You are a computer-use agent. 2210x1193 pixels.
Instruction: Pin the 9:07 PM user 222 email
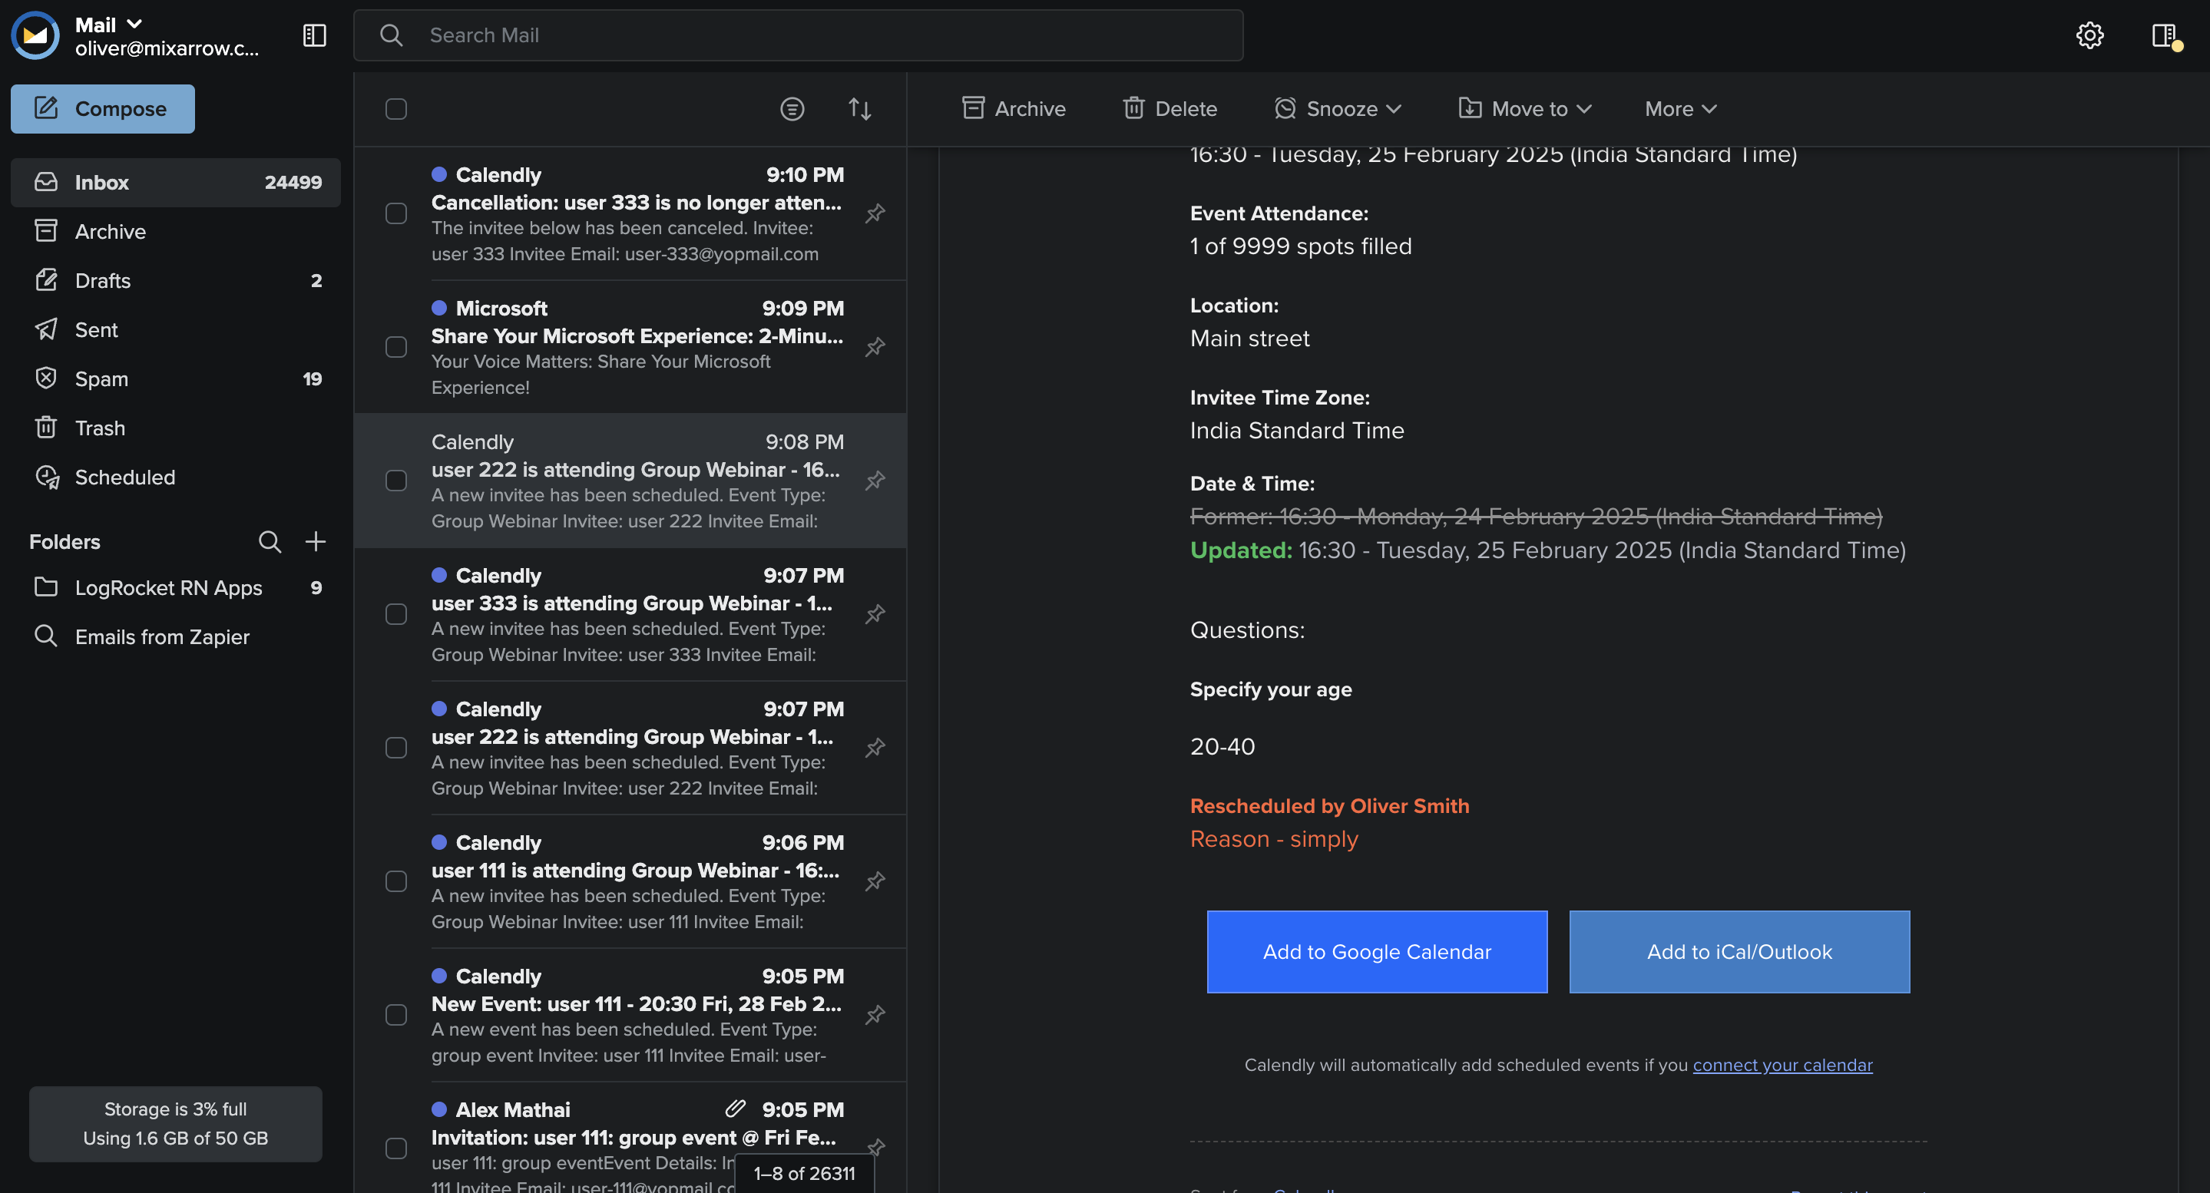(x=875, y=748)
